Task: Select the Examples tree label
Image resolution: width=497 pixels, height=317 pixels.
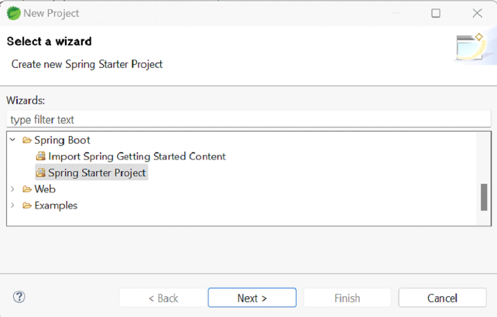Action: click(56, 206)
